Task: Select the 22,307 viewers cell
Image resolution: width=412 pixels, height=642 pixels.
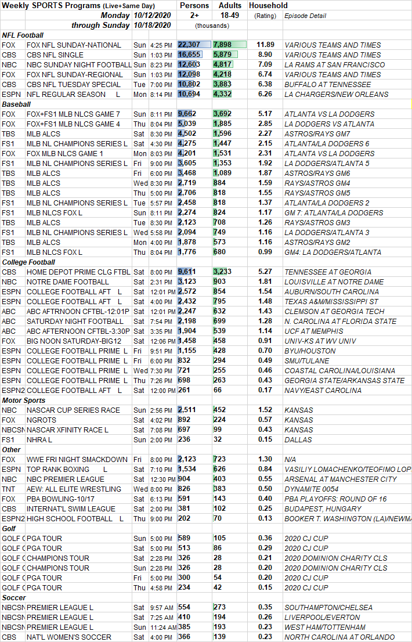Action: (194, 45)
